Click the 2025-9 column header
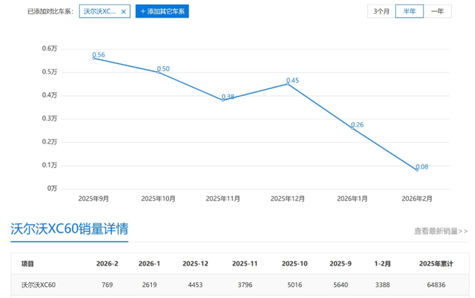 [340, 264]
